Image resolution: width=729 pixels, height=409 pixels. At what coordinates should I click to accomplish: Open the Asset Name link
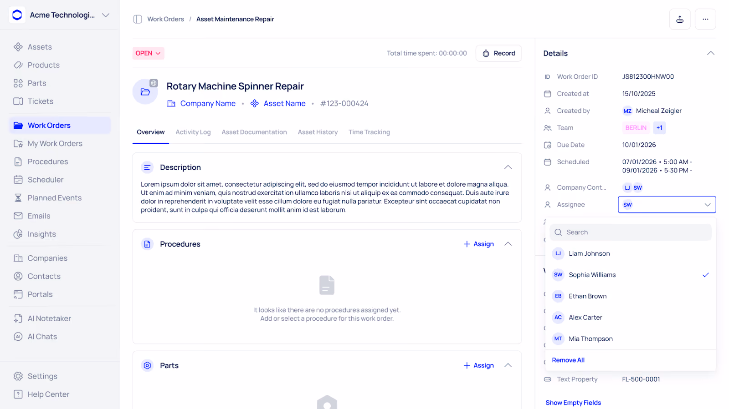coord(278,103)
